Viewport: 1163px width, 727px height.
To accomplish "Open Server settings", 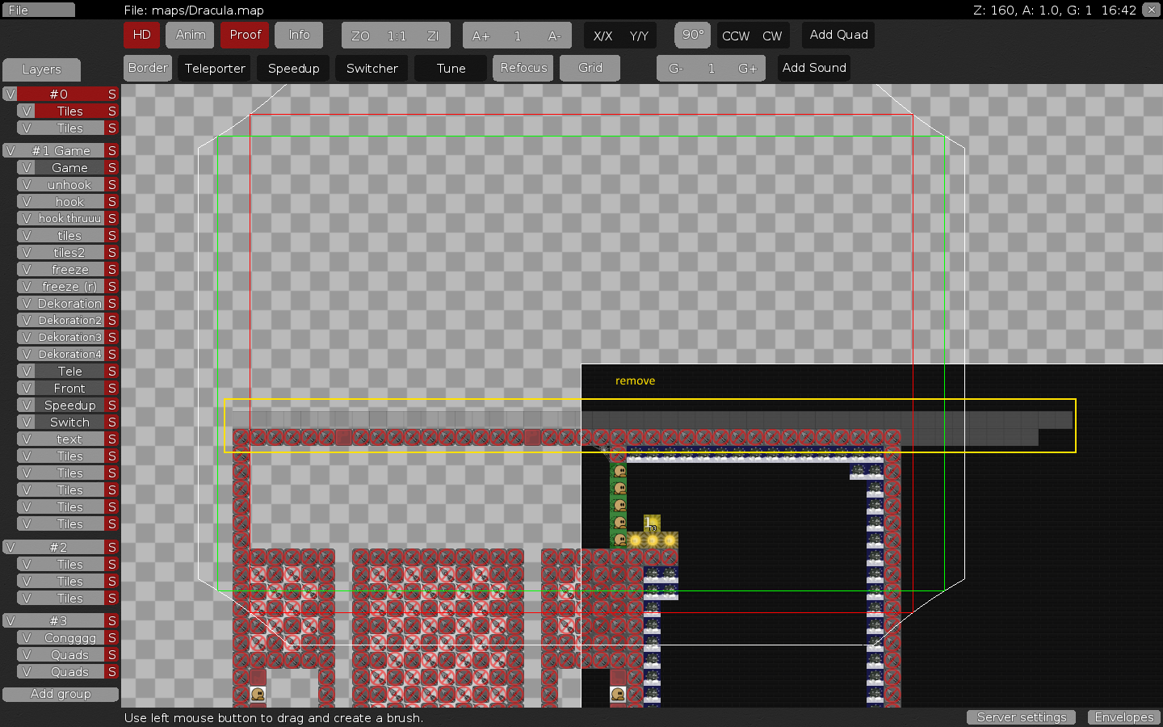I will (1021, 717).
